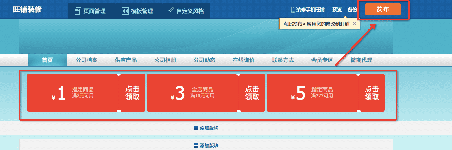Screen dimensions: 452x150
Task: Click 点击领取 on the ¥5 coupon
Action: click(x=371, y=93)
